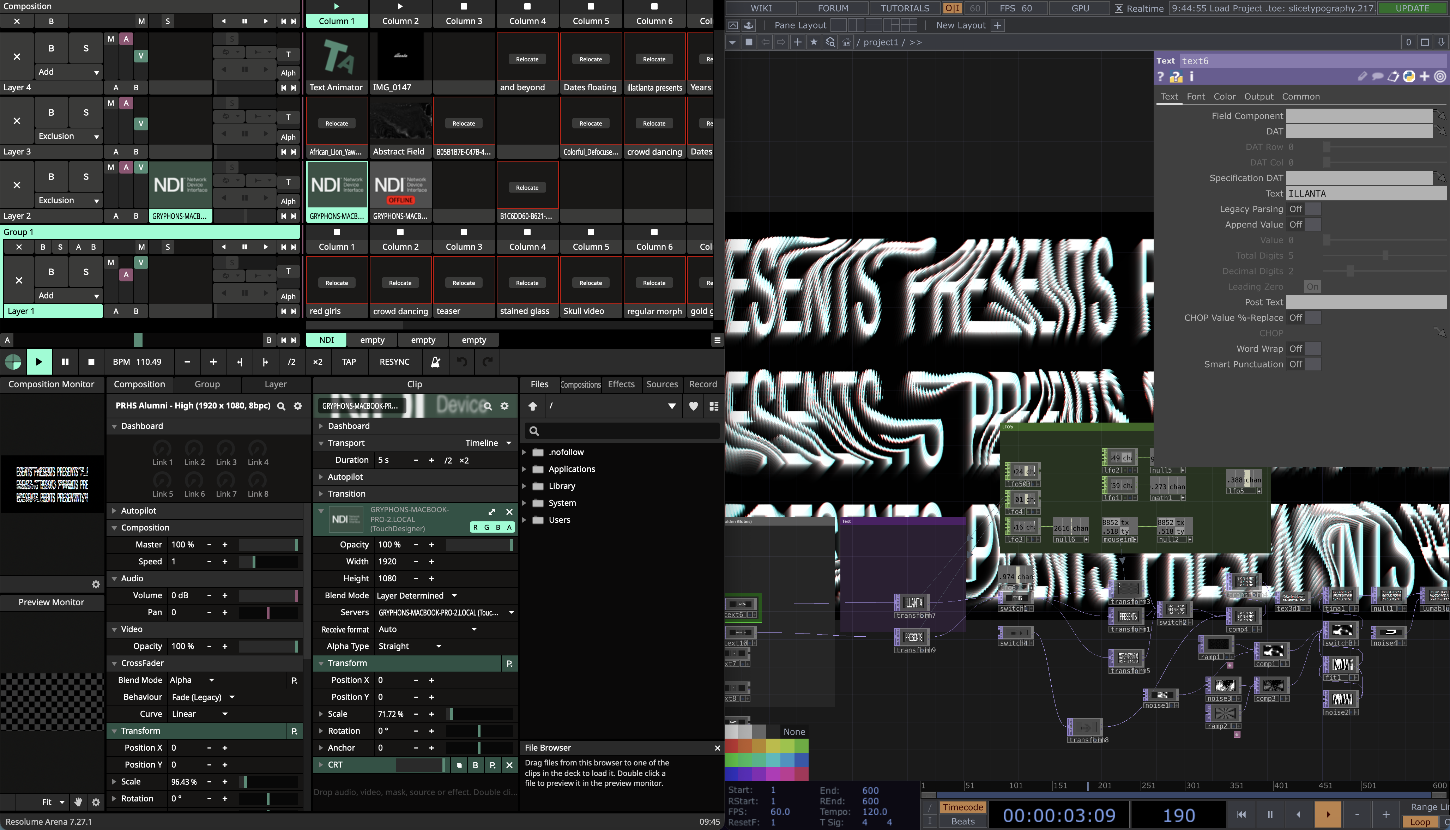The image size is (1450, 830).
Task: Open the Alpha Type Straight dropdown
Action: pyautogui.click(x=410, y=647)
